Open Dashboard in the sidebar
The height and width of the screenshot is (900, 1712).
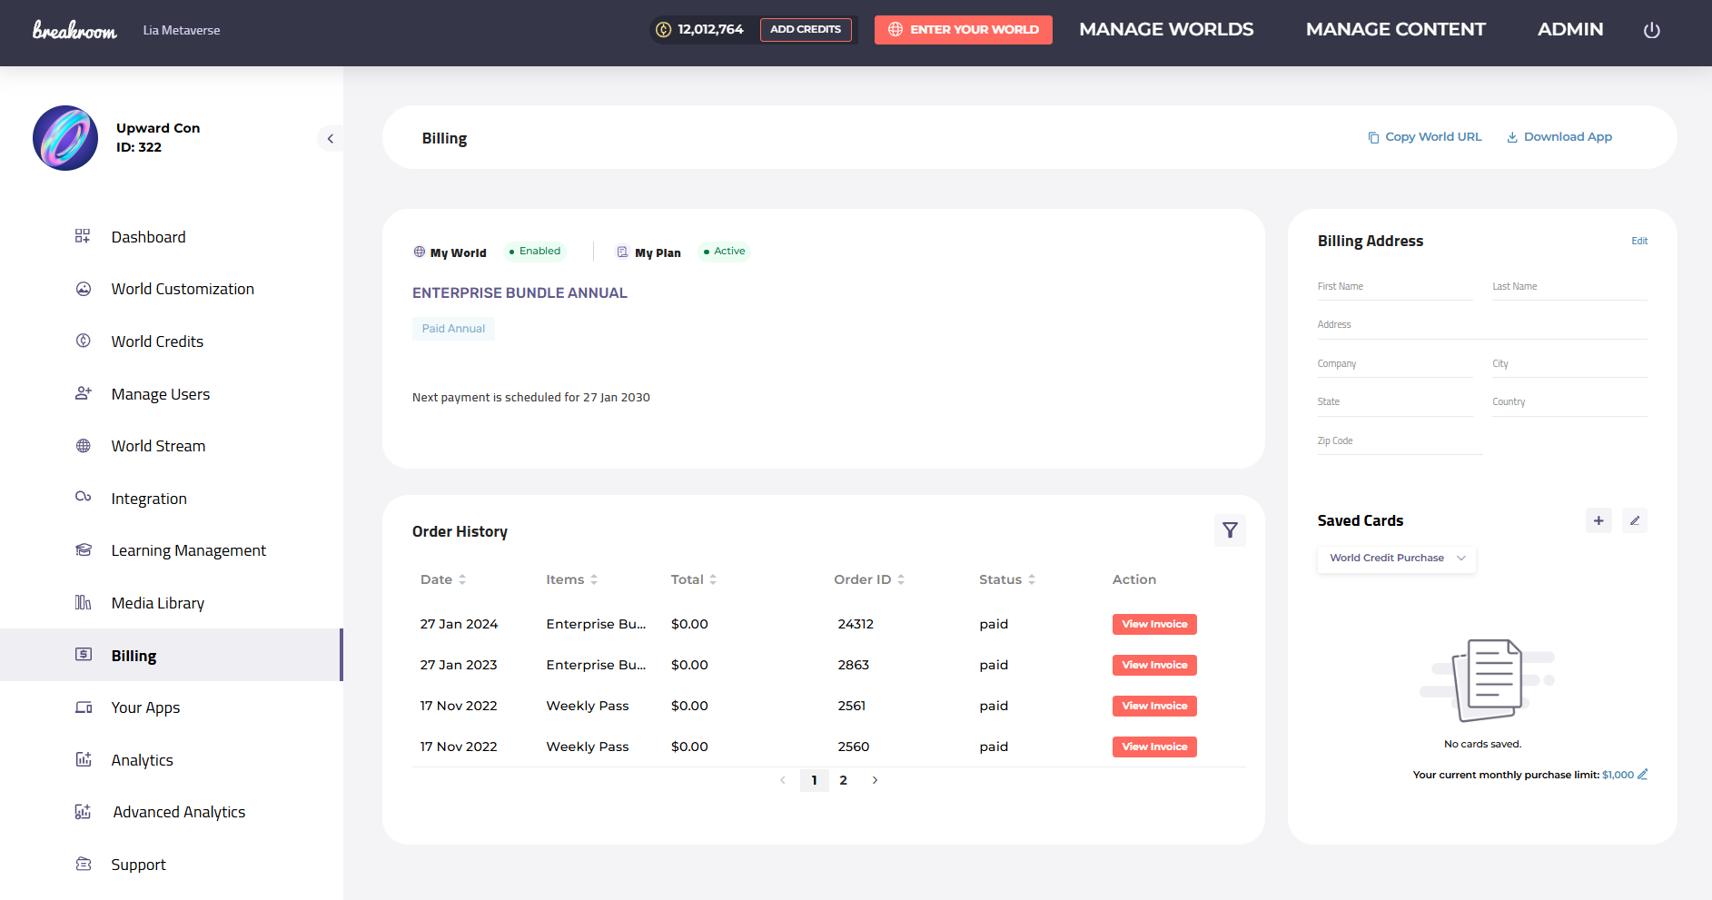pyautogui.click(x=148, y=237)
